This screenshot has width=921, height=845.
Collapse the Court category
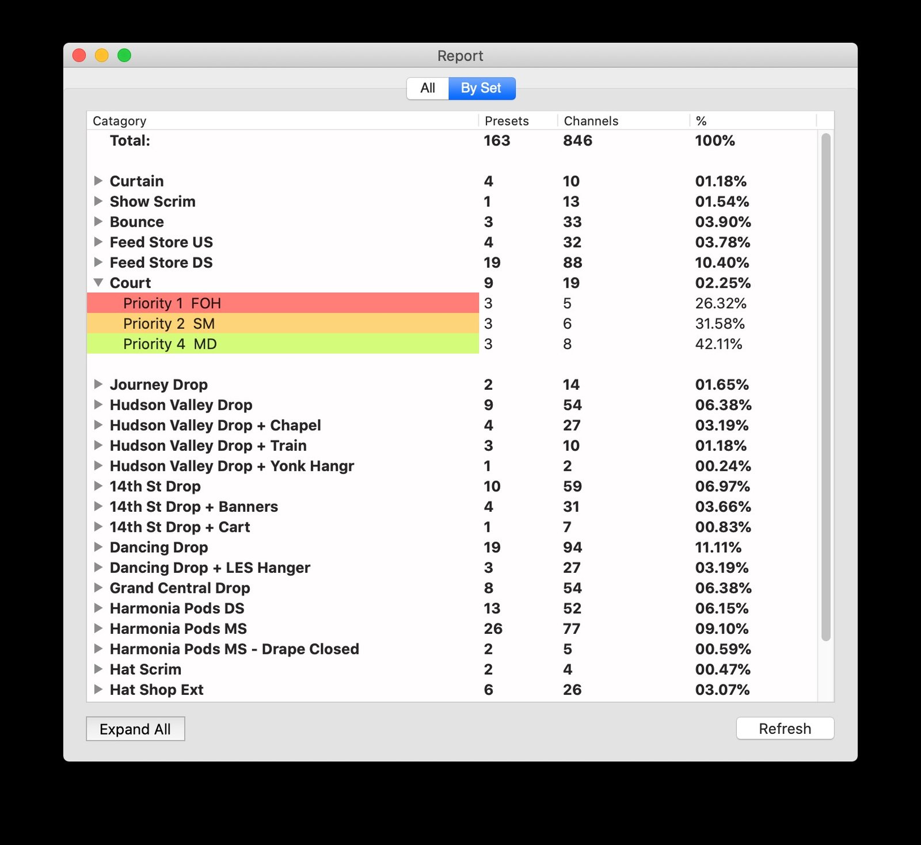click(x=98, y=283)
